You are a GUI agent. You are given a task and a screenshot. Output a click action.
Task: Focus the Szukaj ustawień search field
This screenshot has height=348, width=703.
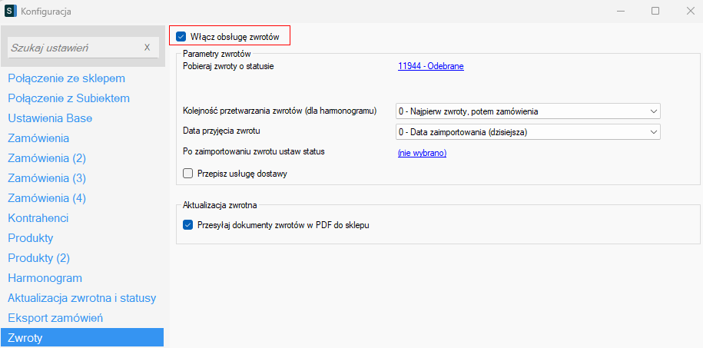[x=73, y=48]
